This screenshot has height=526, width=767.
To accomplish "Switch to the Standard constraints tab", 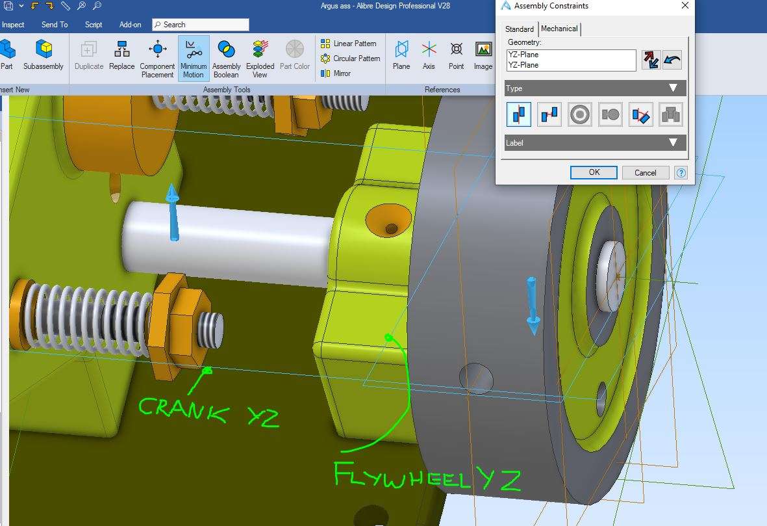I will [x=520, y=29].
